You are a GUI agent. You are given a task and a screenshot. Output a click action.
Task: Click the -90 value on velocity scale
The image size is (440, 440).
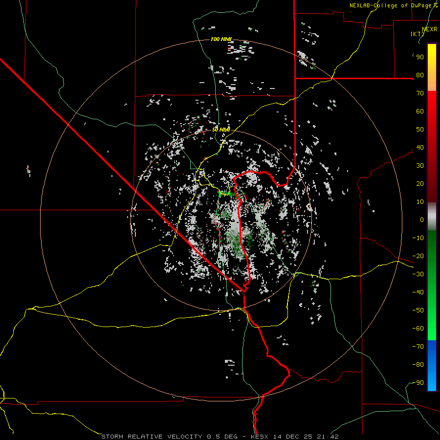pos(418,383)
